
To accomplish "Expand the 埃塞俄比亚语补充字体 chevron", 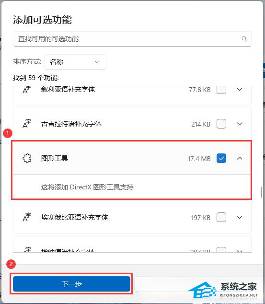I will tap(240, 217).
